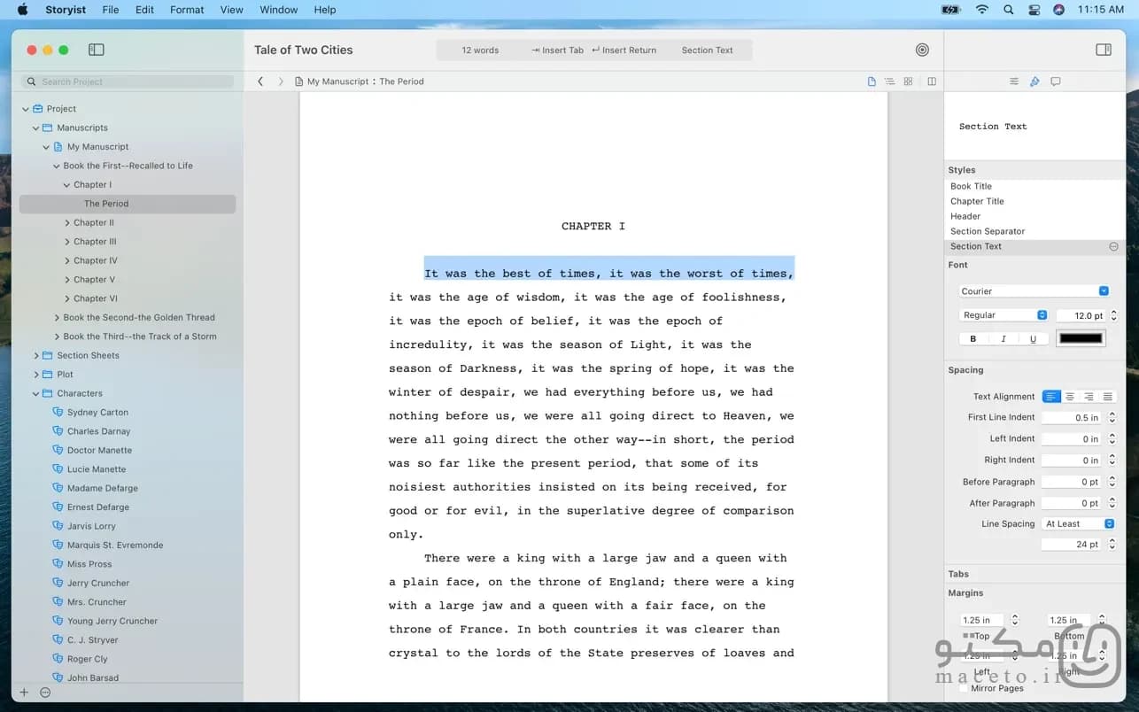Click the Search Project field
1139x712 pixels.
coord(129,81)
